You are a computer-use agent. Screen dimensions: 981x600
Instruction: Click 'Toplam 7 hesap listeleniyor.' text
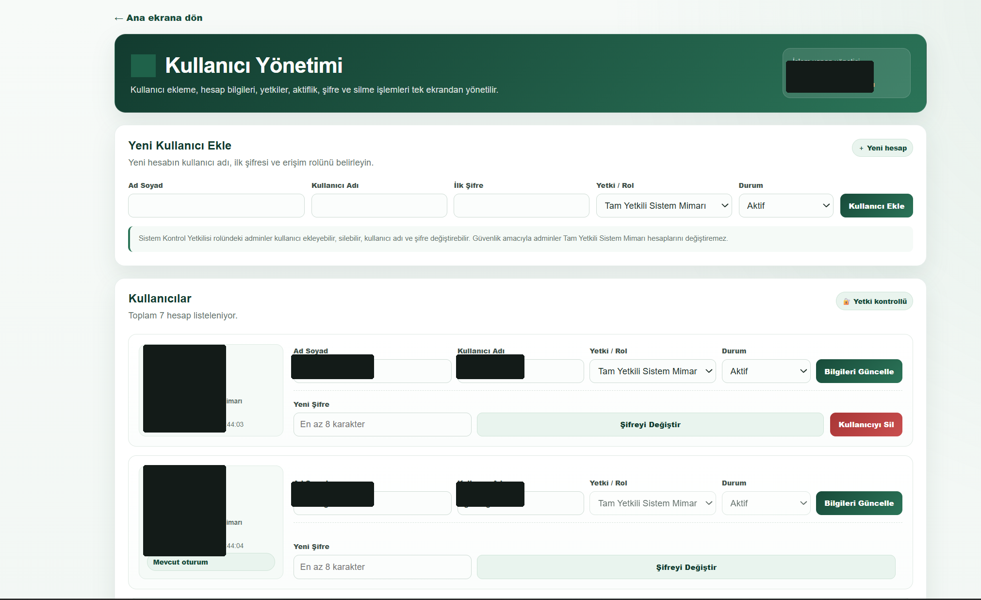click(x=183, y=316)
